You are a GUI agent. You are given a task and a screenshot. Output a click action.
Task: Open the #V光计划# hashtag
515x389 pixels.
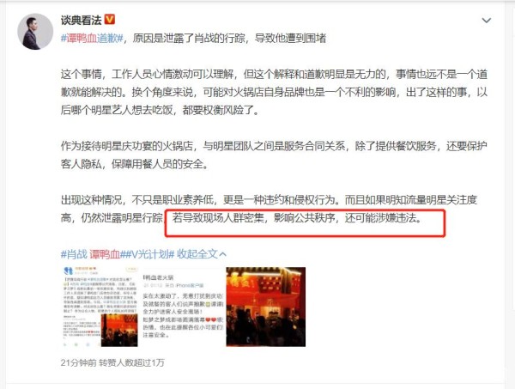click(149, 254)
